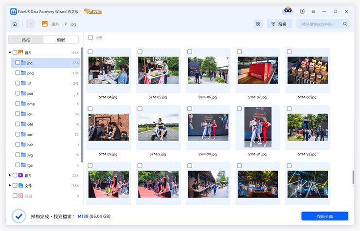Switch to the 路徑 tab
Screen dimensions: 360x231
click(x=26, y=40)
